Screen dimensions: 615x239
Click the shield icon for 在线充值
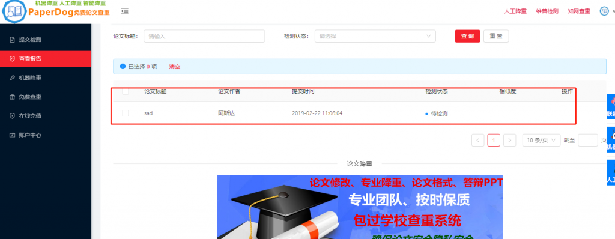[12, 116]
